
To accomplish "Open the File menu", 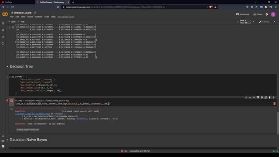I will [12, 17].
